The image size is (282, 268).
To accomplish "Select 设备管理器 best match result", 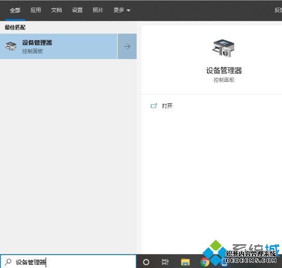I will 59,47.
